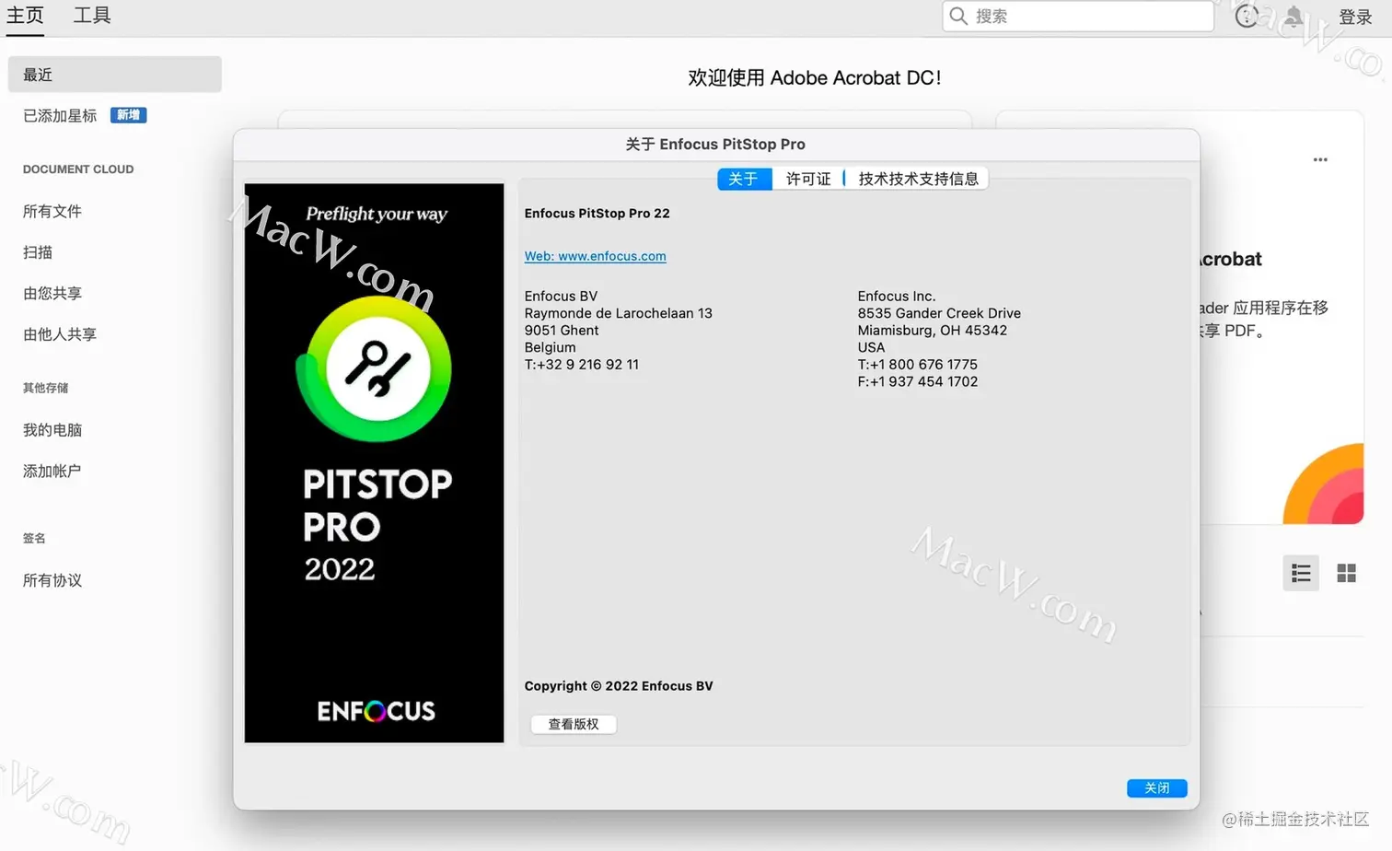1392x851 pixels.
Task: Select 最近 in the sidebar
Action: point(114,75)
